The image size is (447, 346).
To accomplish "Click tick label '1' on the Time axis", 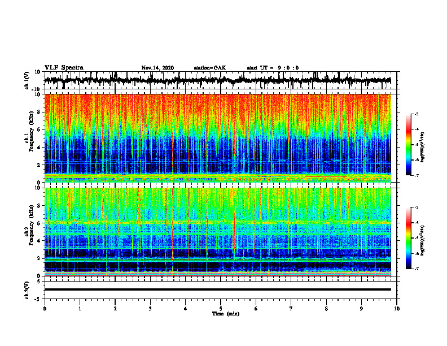I will [x=80, y=309].
